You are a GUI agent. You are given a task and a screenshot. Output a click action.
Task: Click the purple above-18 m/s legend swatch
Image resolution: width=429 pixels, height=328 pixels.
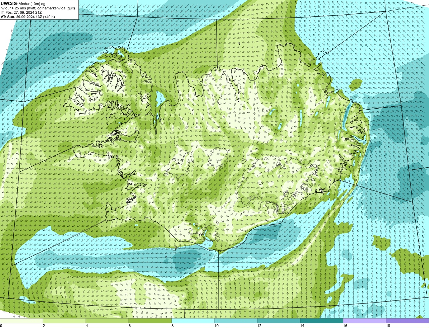click(x=408, y=321)
